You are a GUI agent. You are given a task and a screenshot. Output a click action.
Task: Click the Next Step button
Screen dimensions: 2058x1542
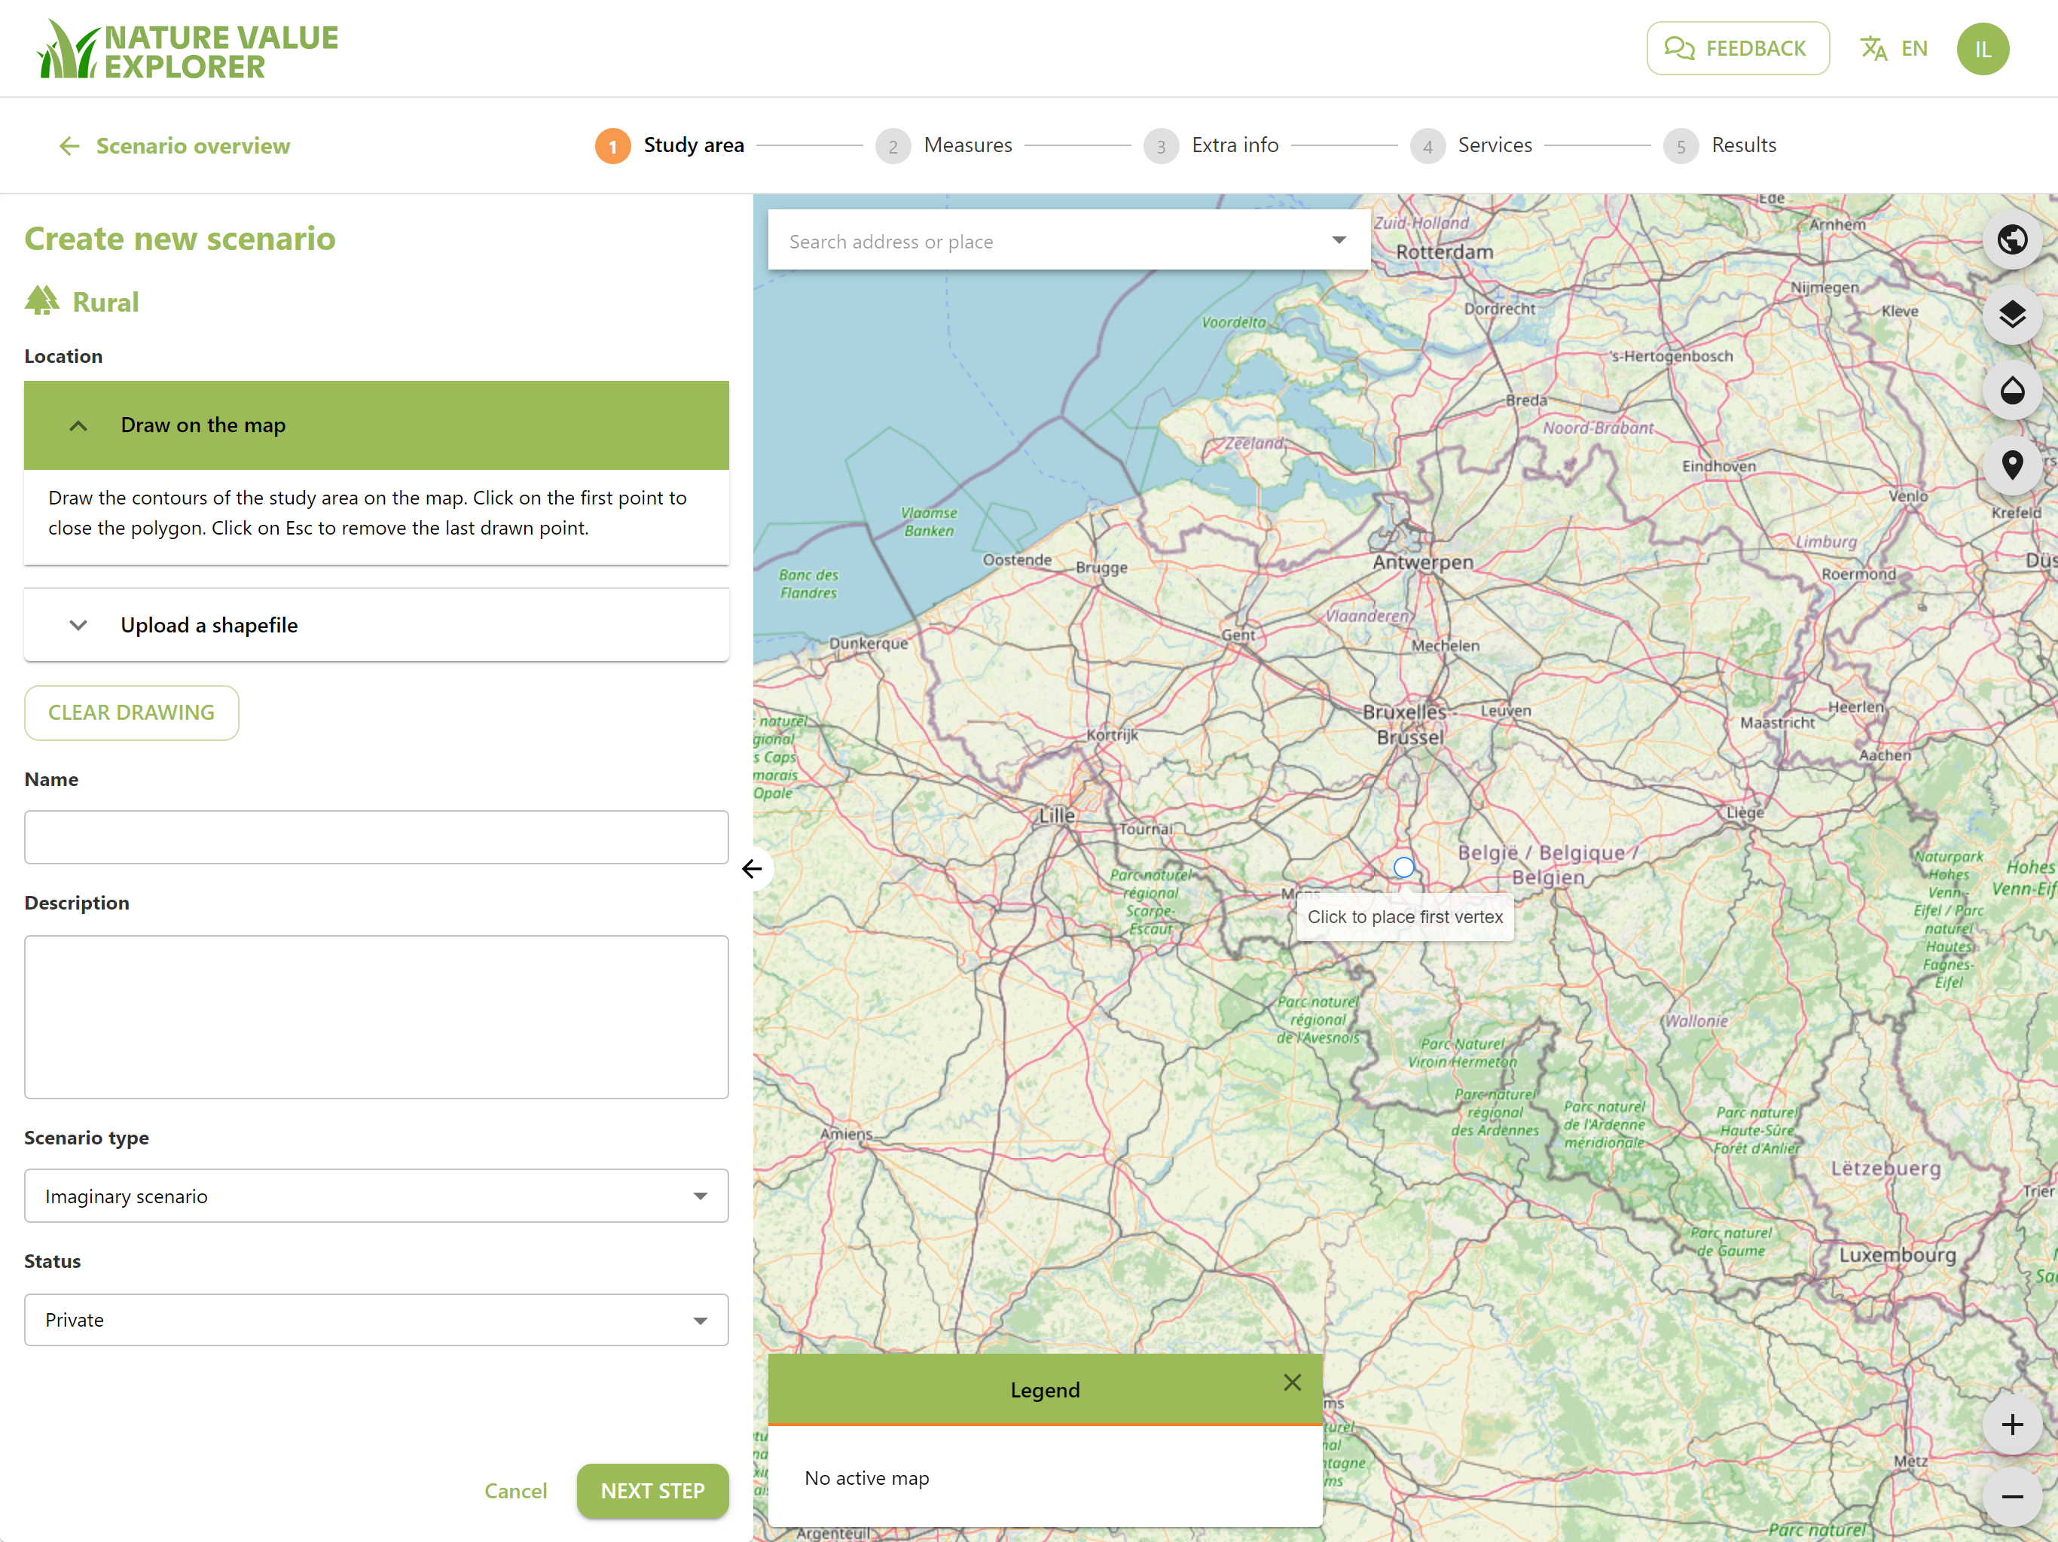click(652, 1491)
